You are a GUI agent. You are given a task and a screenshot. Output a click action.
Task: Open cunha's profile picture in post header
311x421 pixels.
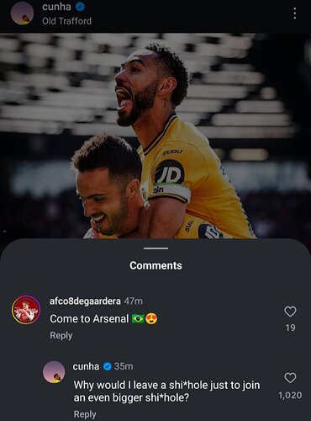pos(22,13)
